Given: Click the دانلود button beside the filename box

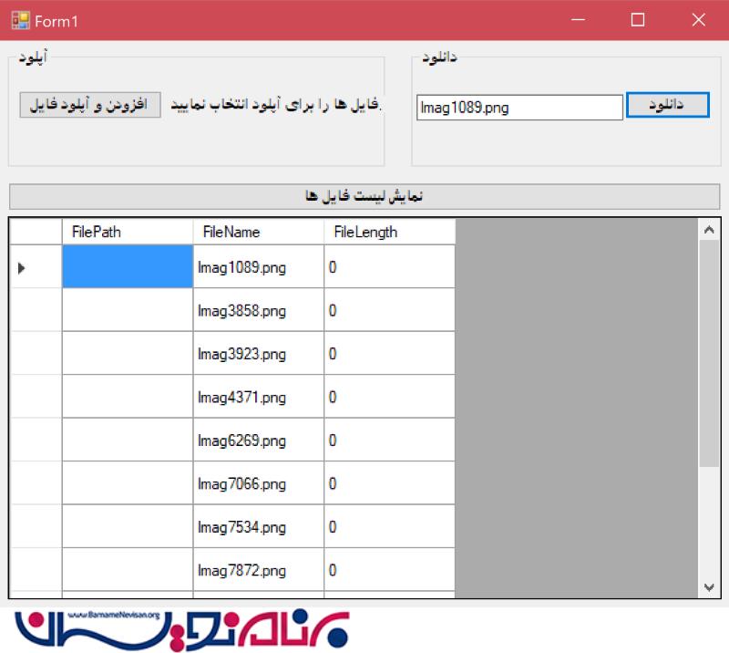Looking at the screenshot, I should coord(668,105).
